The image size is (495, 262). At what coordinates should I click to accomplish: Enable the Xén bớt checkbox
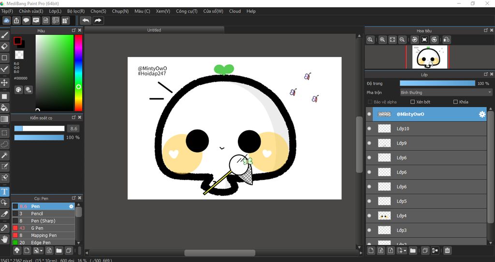pyautogui.click(x=412, y=102)
